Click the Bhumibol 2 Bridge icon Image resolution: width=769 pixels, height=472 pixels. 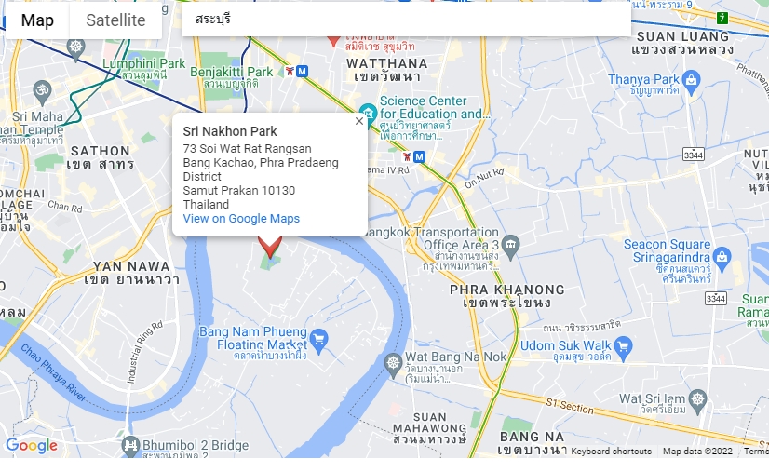(x=130, y=446)
